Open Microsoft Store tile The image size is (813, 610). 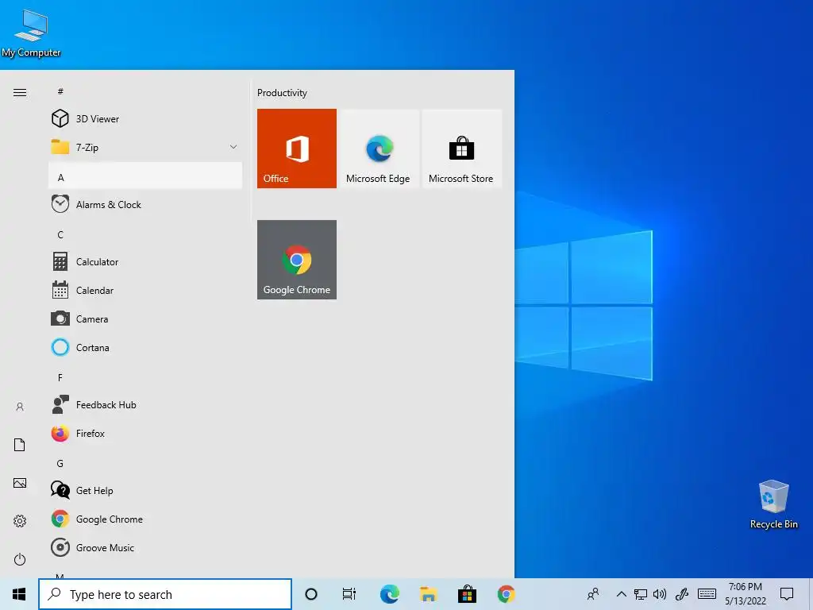point(461,149)
